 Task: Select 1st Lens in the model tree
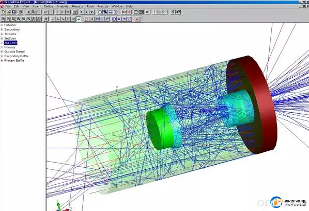point(10,34)
